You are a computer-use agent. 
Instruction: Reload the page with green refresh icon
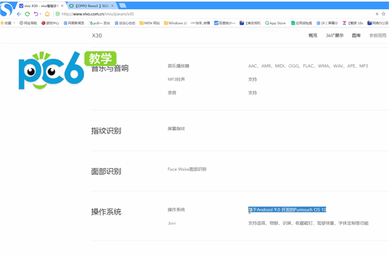point(27,14)
